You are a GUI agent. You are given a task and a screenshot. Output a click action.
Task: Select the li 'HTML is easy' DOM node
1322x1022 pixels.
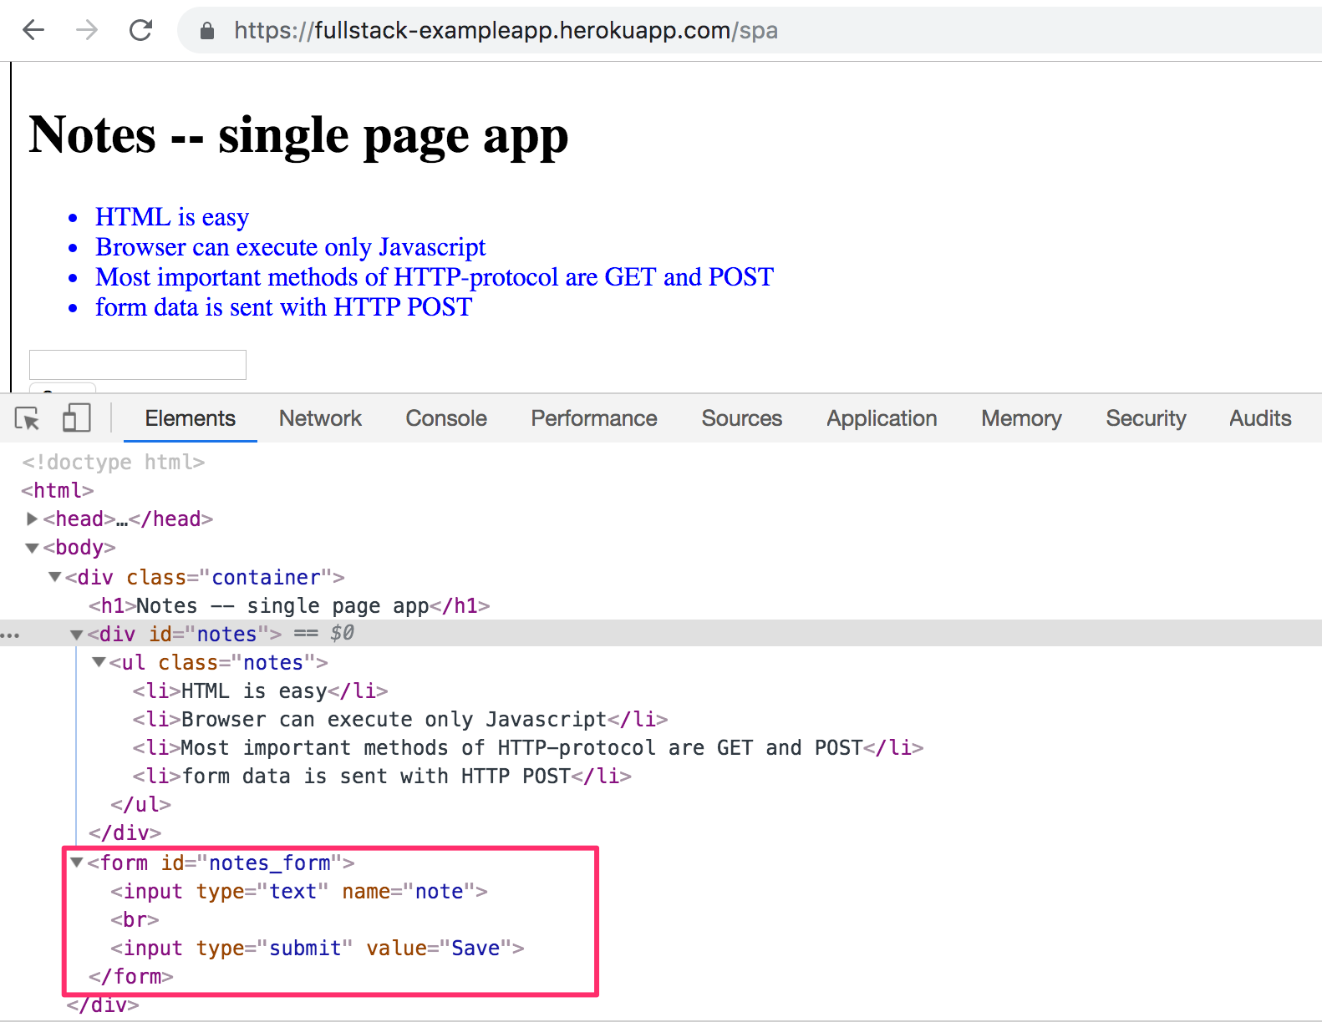[260, 691]
